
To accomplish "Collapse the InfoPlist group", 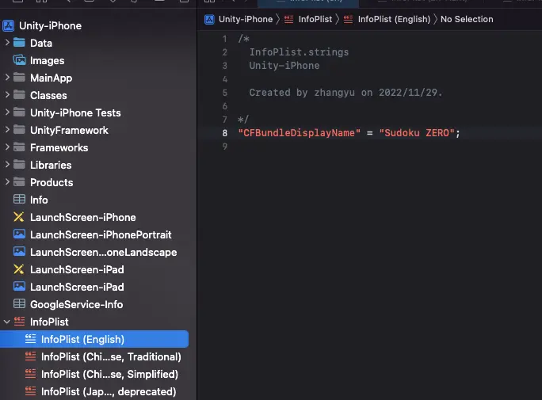I will (7, 322).
